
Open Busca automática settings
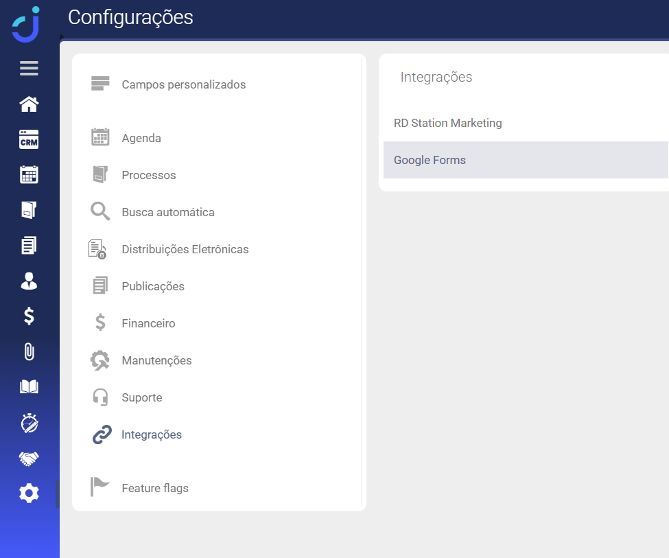click(x=168, y=213)
